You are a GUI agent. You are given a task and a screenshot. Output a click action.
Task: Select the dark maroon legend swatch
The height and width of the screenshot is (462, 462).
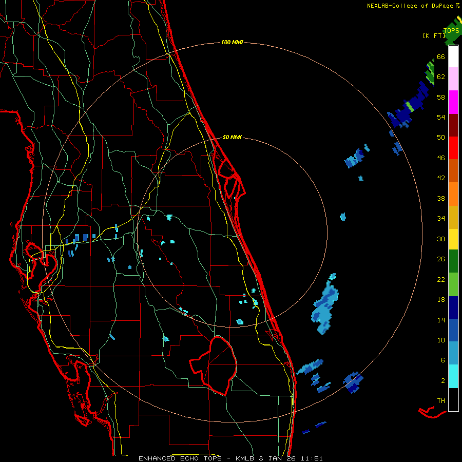tap(453, 125)
